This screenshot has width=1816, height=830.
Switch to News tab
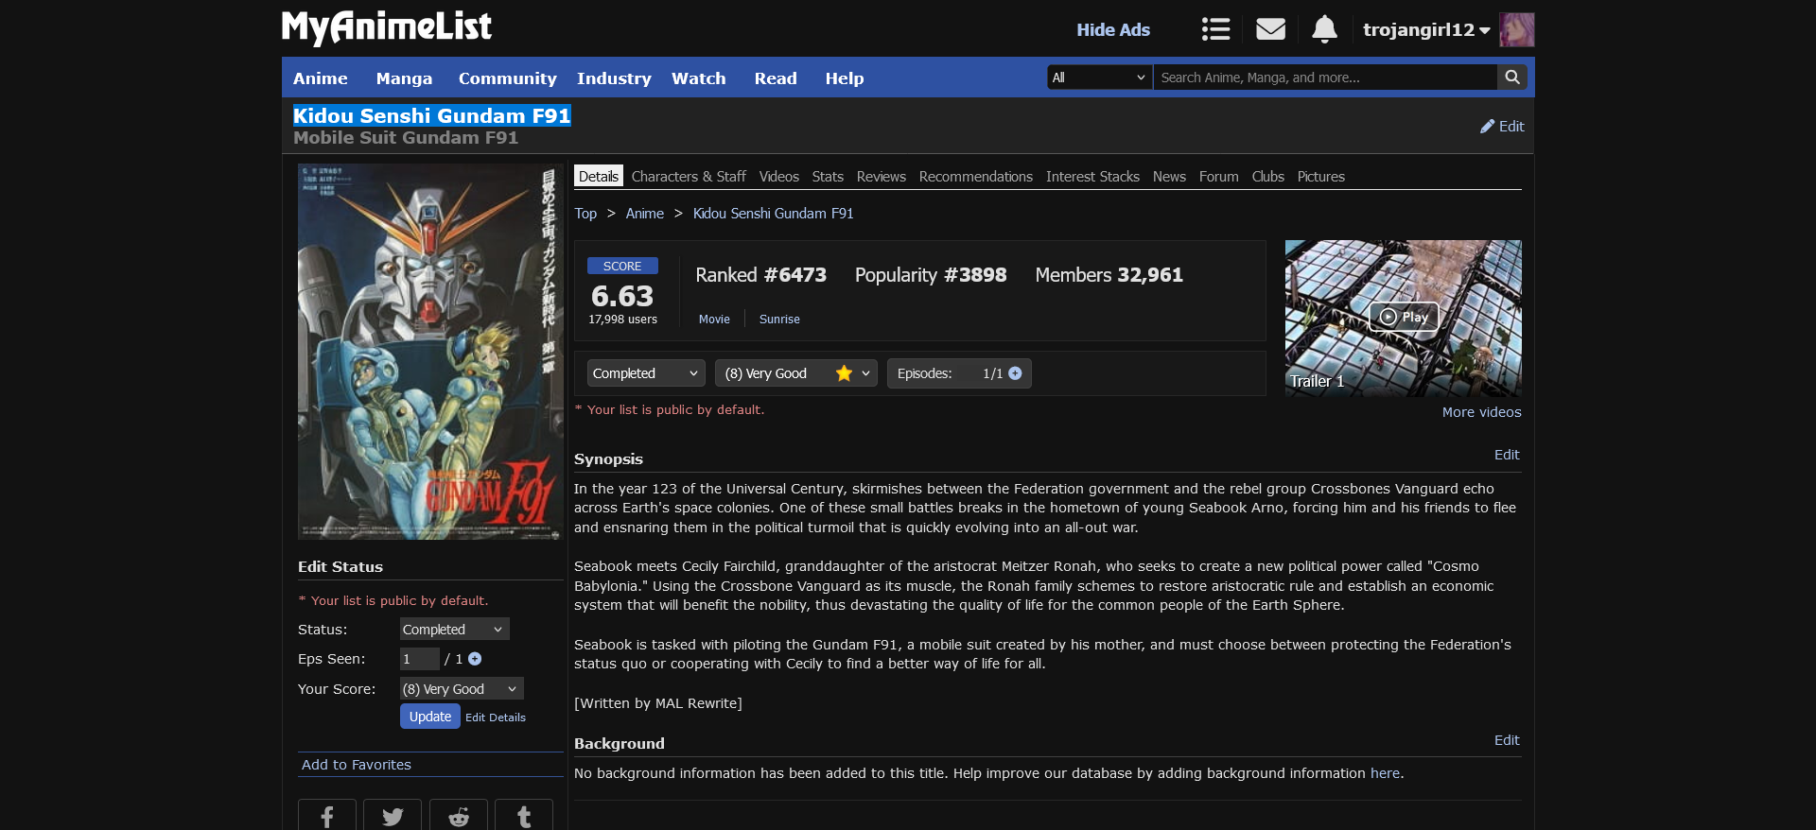click(1169, 177)
